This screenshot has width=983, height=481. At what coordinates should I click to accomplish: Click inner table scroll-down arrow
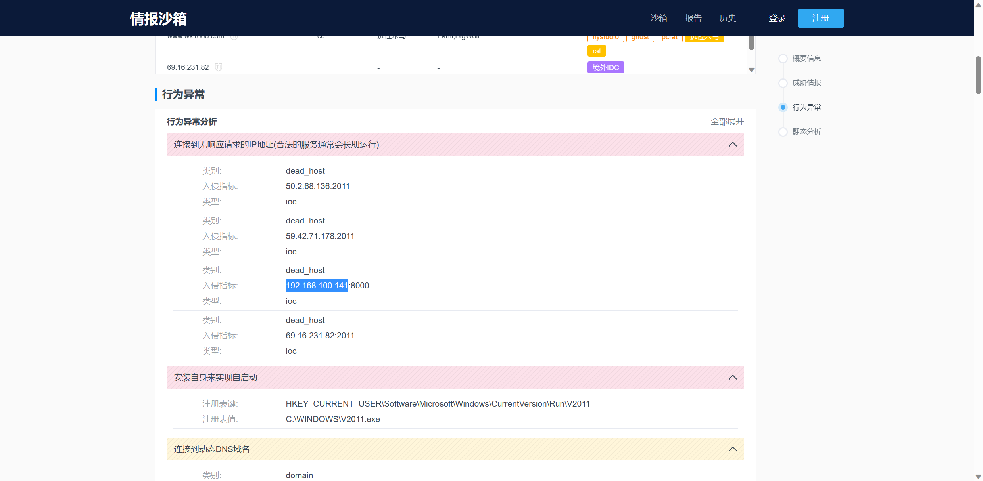[x=751, y=70]
